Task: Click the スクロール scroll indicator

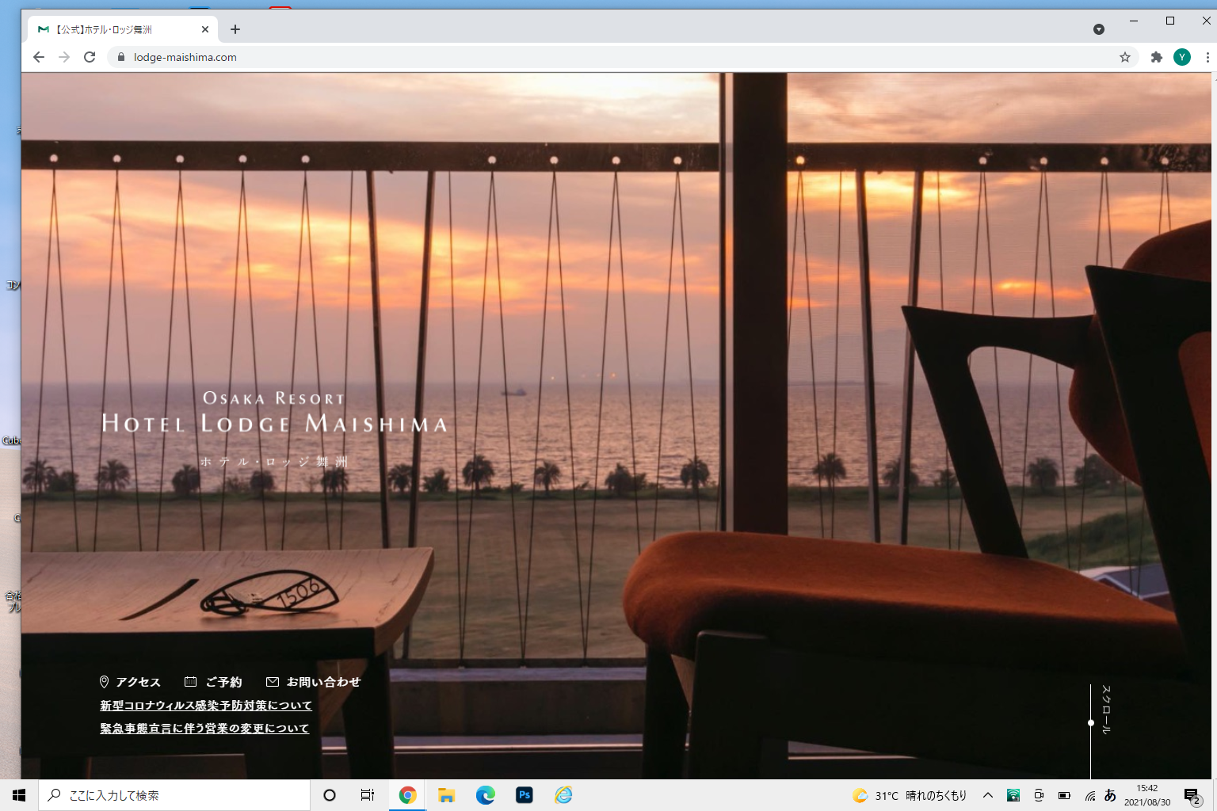Action: 1105,710
